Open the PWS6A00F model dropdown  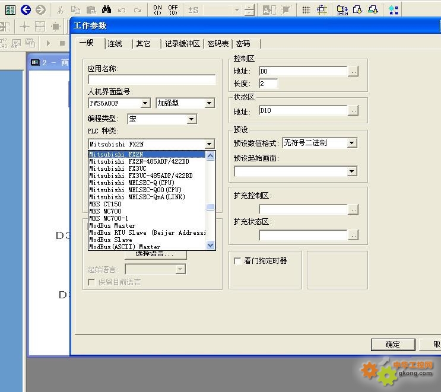coord(145,103)
